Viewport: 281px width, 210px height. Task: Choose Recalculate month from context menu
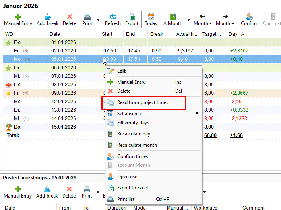[137, 145]
